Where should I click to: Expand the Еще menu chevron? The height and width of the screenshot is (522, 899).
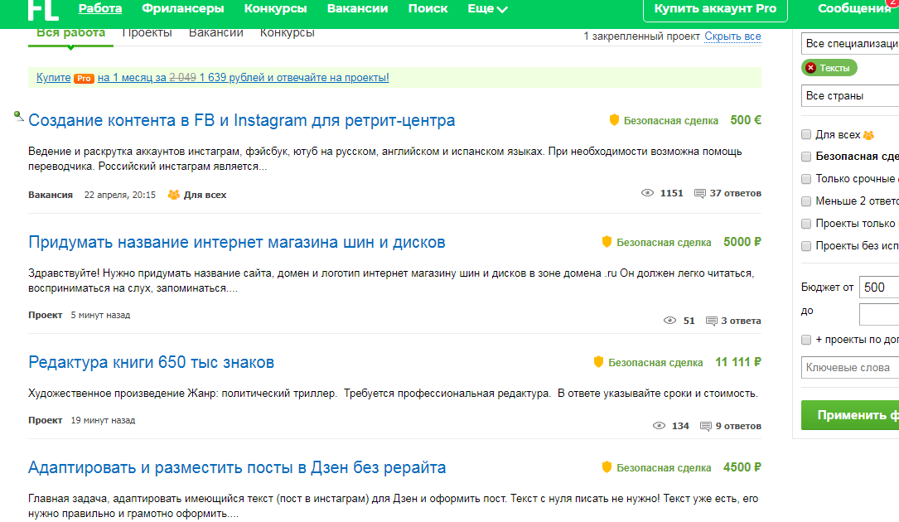501,8
